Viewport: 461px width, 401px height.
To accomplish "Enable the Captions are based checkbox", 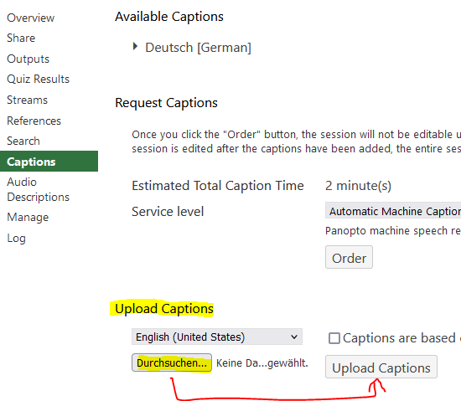I will point(334,338).
